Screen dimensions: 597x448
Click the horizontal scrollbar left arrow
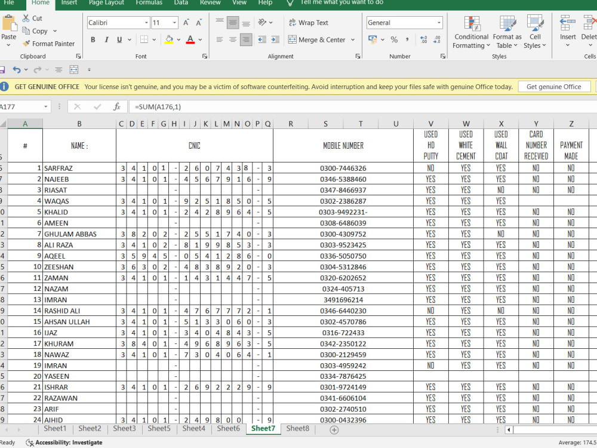509,429
